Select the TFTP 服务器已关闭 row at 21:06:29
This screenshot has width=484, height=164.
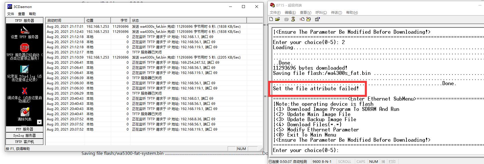coord(154,93)
